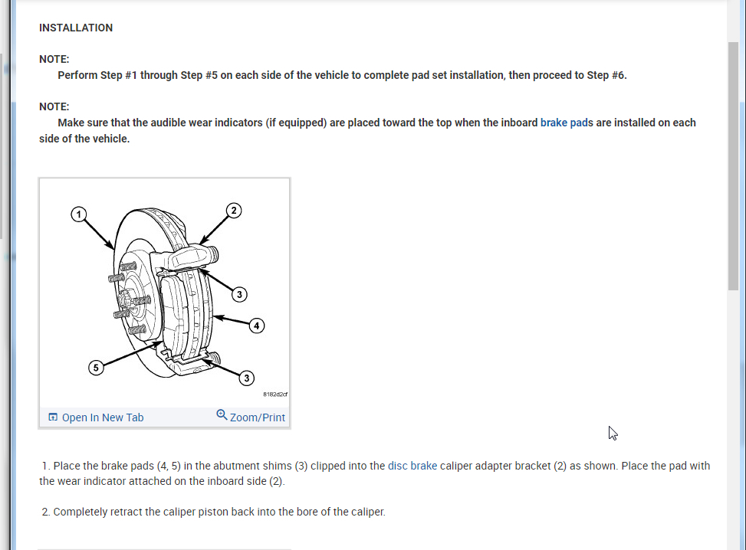Click the first 'NOTE:' label
746x550 pixels.
(54, 59)
